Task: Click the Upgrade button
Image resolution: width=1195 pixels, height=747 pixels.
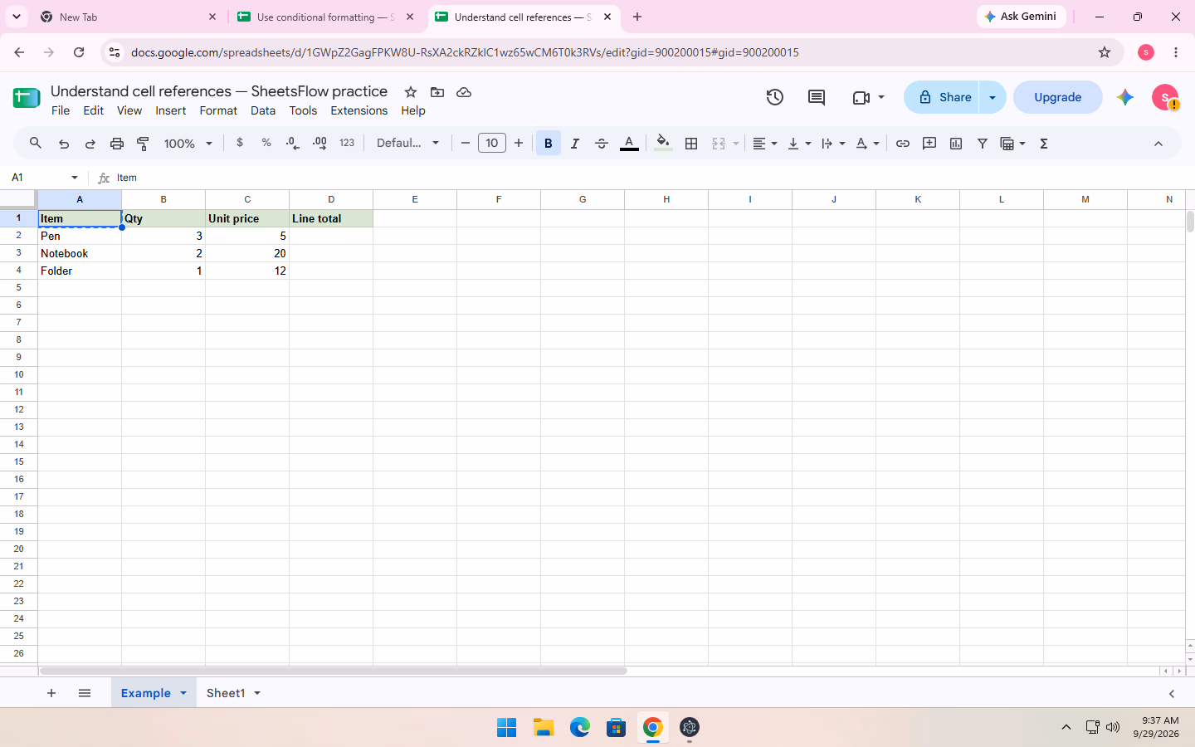Action: 1058,97
